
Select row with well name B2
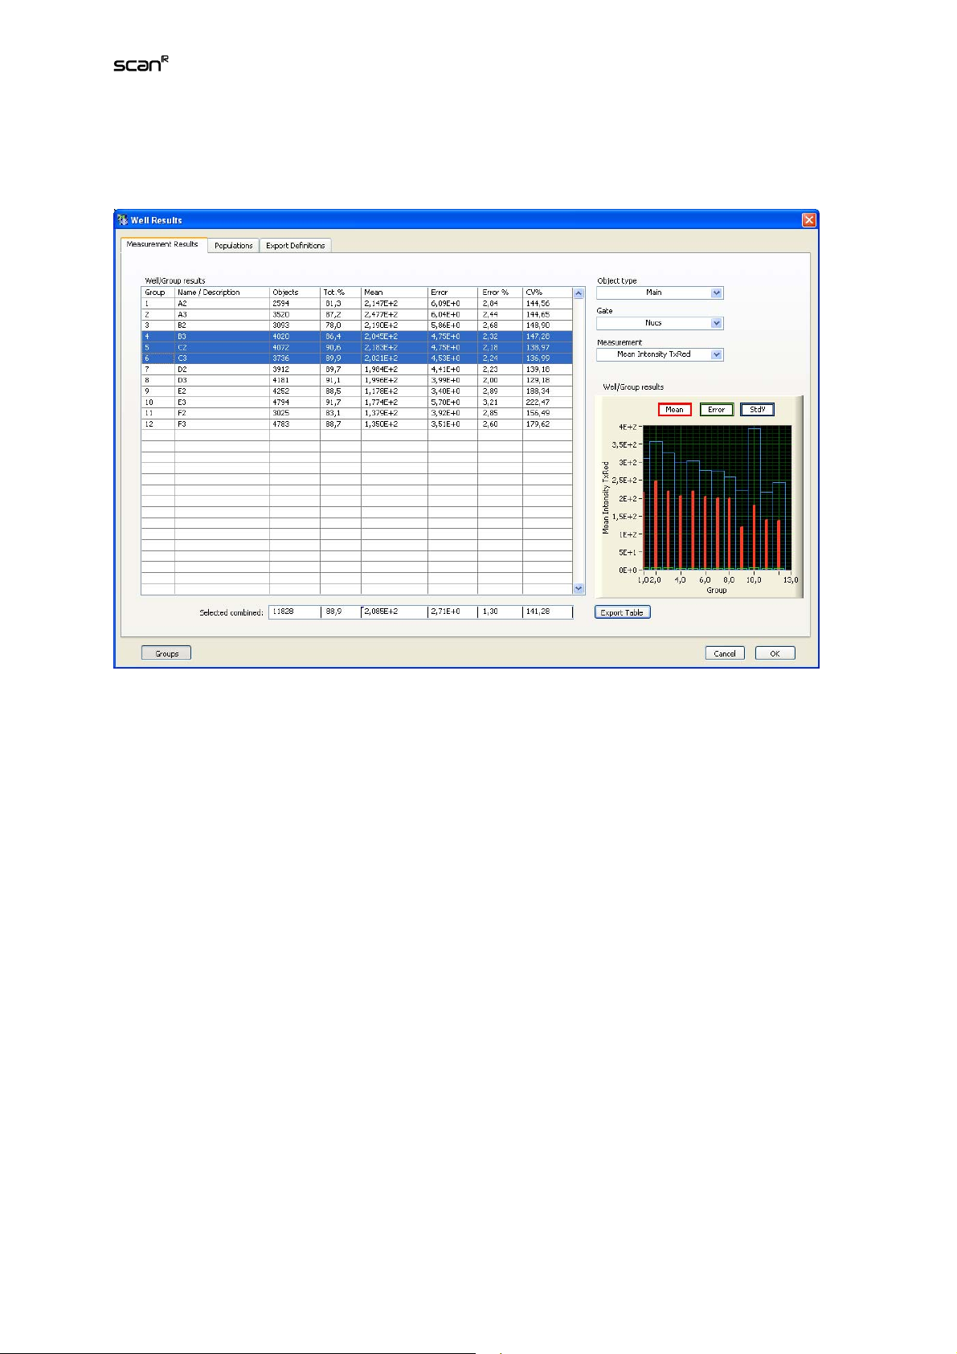pyautogui.click(x=357, y=325)
